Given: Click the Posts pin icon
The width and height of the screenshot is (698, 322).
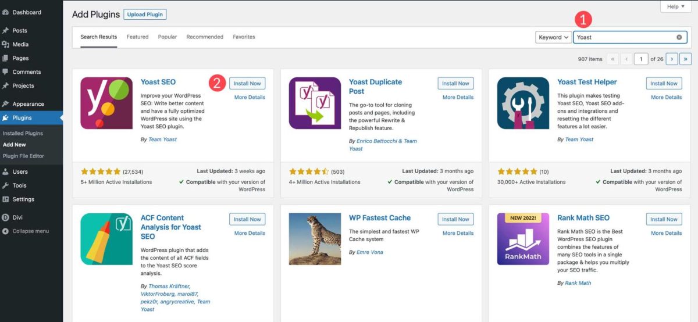Looking at the screenshot, I should click(x=6, y=30).
